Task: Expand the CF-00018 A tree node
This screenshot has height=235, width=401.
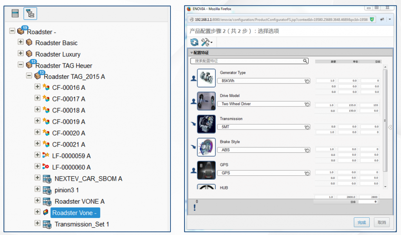Action: click(38, 109)
